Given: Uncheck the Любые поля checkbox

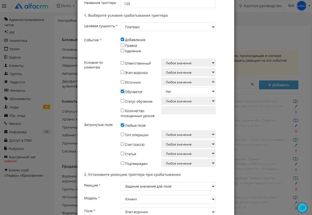Looking at the screenshot, I should click(x=122, y=125).
